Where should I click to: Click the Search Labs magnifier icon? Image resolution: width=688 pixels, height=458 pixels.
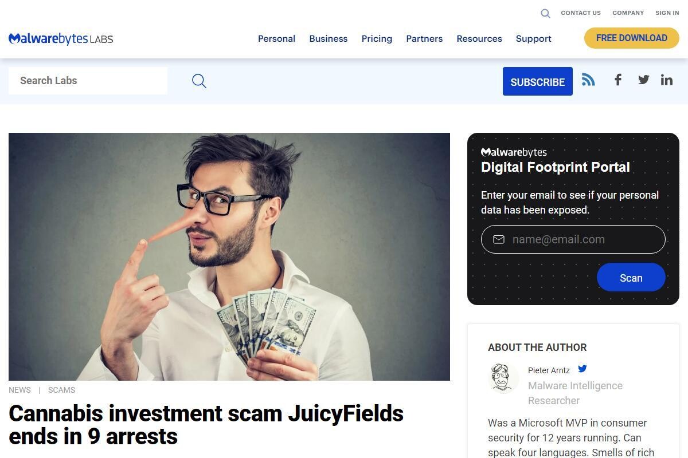click(x=199, y=81)
